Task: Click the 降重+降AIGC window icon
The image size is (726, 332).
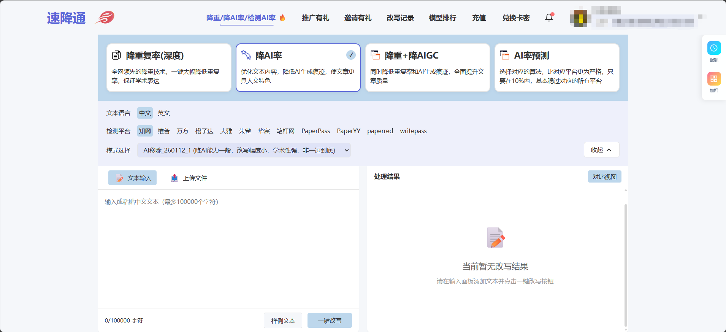Action: 375,55
